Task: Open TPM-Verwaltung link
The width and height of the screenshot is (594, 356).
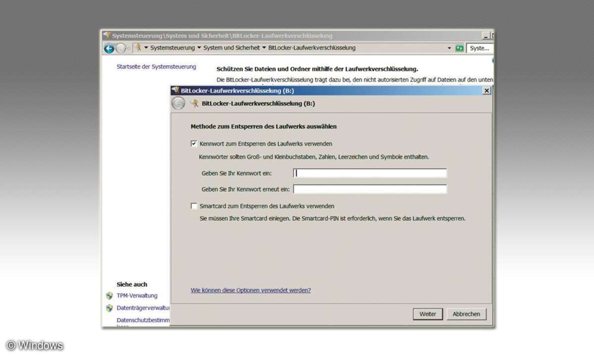Action: (137, 296)
